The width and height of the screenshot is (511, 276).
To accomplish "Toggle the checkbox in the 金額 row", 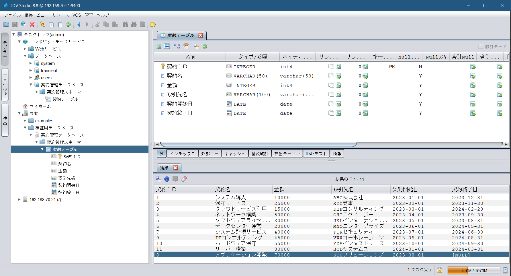I will click(331, 85).
